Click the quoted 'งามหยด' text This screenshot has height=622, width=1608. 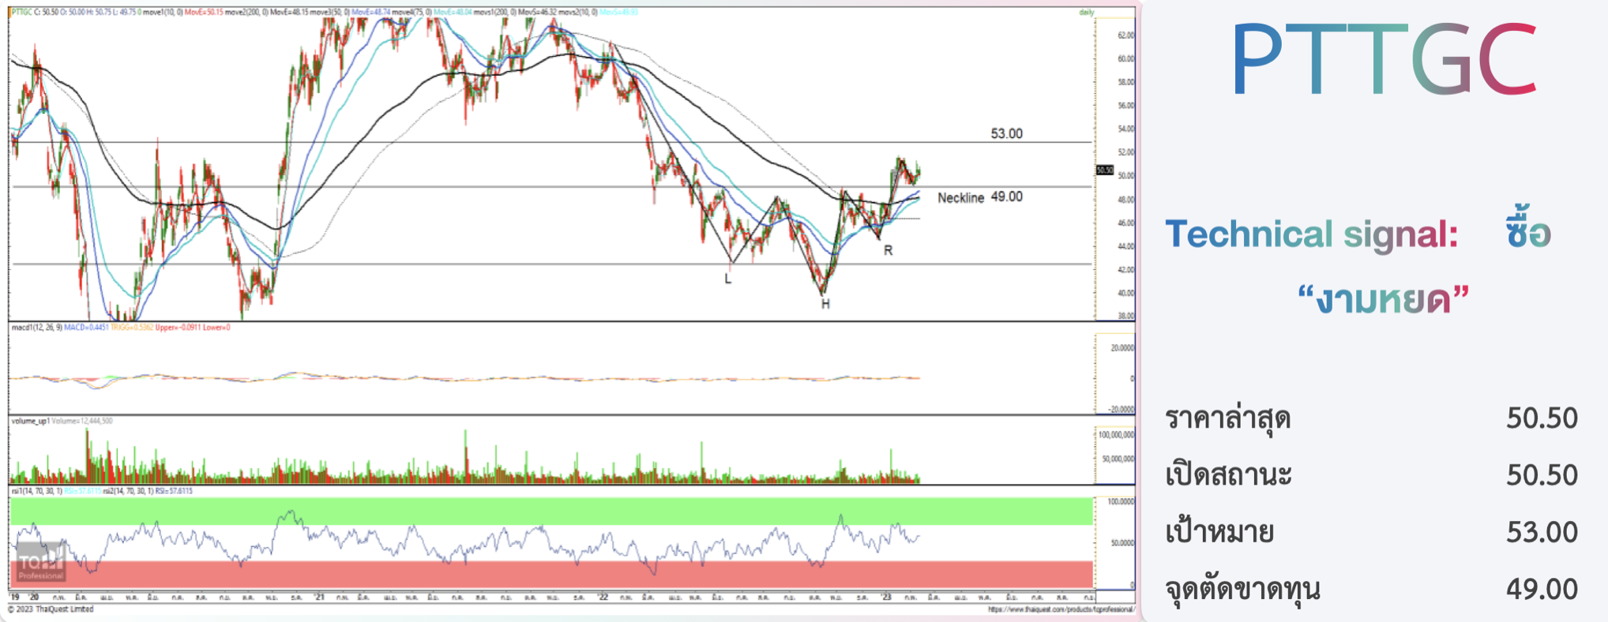(x=1384, y=300)
